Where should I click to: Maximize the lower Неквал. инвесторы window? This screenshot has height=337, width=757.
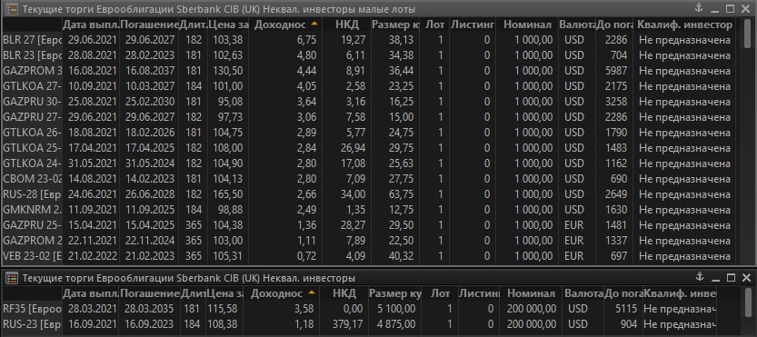[x=730, y=277]
